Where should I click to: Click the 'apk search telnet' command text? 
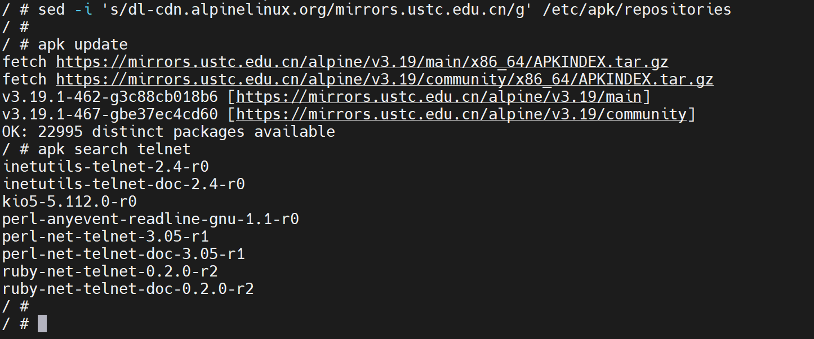click(x=114, y=149)
